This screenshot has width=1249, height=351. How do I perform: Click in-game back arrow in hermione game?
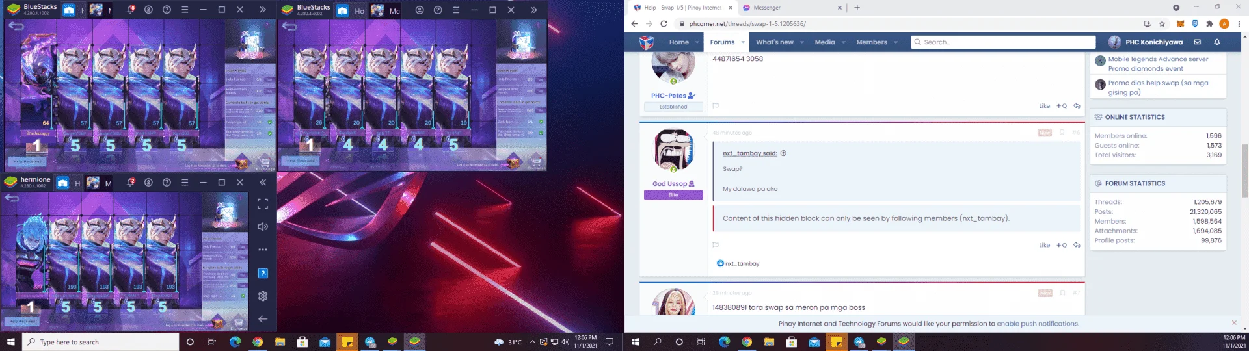[x=12, y=198]
